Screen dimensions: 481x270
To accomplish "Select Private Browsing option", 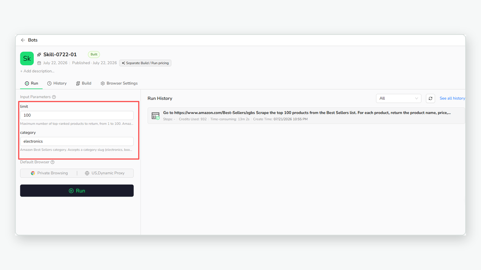I will (49, 173).
